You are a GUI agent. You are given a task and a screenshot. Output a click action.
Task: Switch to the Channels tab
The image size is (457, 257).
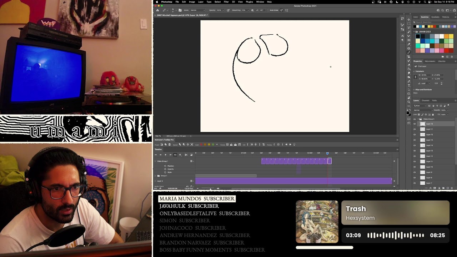tap(426, 100)
